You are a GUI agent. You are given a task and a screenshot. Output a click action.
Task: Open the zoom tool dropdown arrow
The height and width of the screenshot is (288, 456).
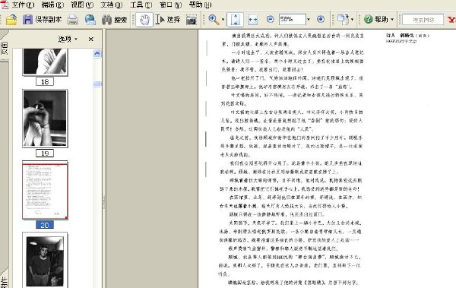tap(223, 20)
